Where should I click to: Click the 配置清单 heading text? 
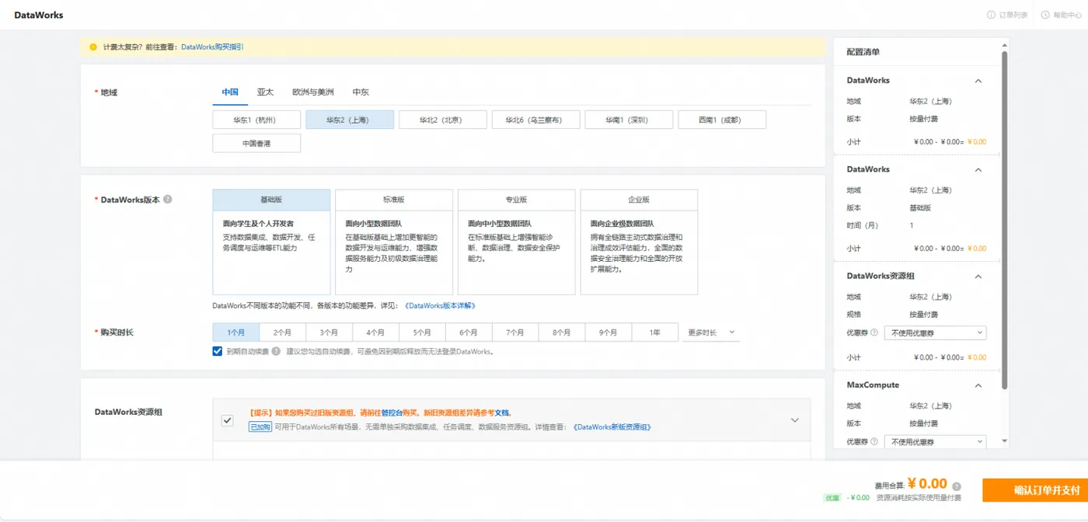(x=863, y=52)
